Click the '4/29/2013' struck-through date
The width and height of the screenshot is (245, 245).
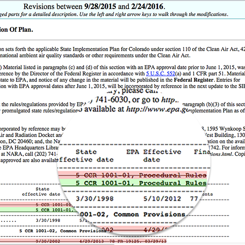[x=92, y=241]
